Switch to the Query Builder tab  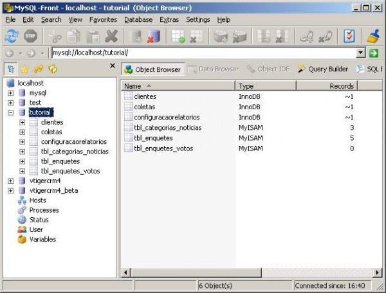pyautogui.click(x=323, y=69)
